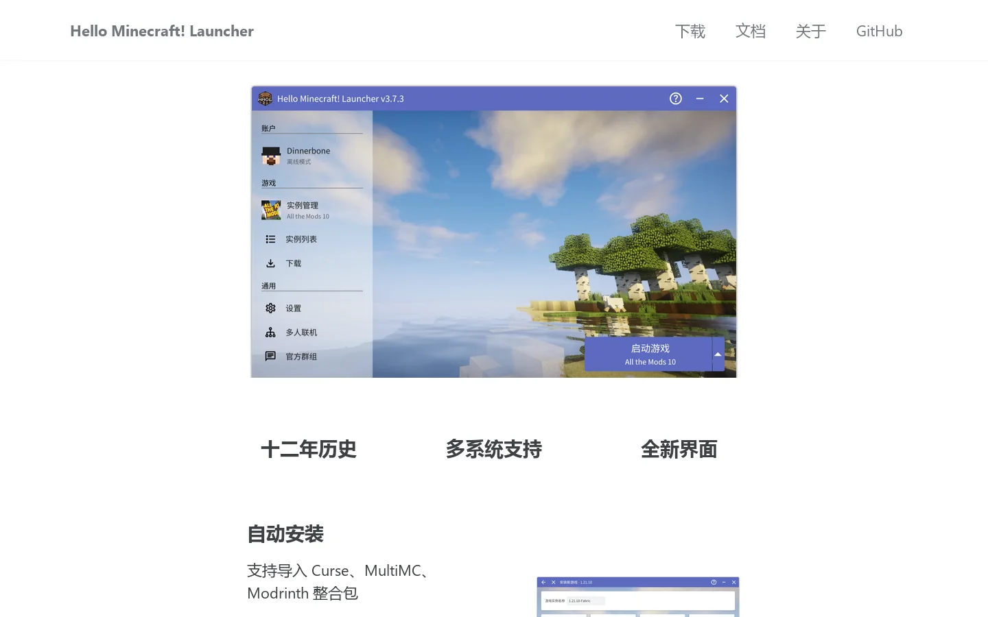Screen dimensions: 988x617
Task: Close the launcher window with the X icon
Action: click(x=724, y=99)
